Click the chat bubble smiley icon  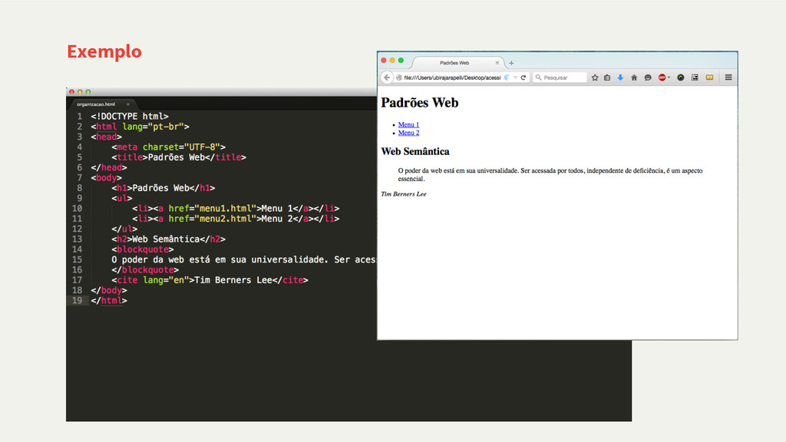648,78
